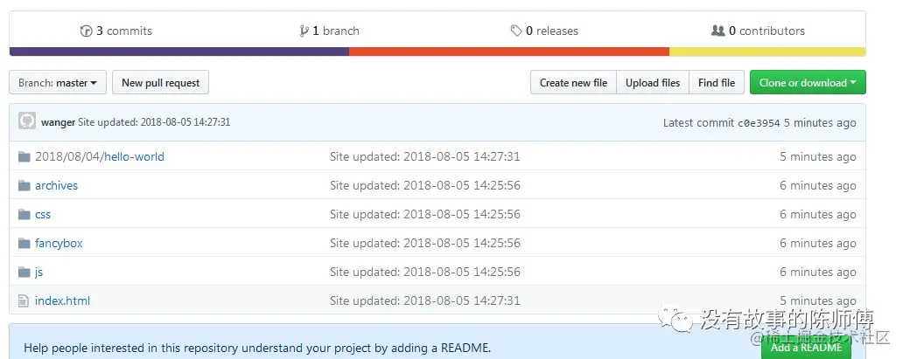
Task: Open the latest commit message in the header row
Action: pos(154,122)
